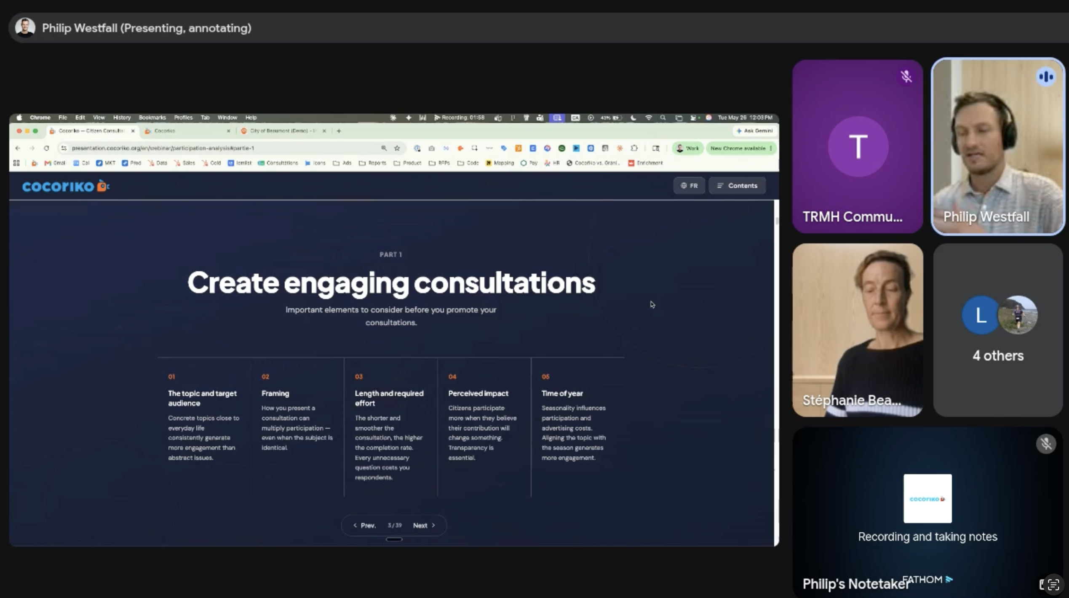The height and width of the screenshot is (598, 1069).
Task: Click the 'Framing' card heading
Action: coord(275,393)
